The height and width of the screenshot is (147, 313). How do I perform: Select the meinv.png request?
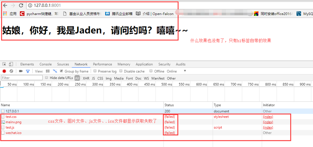point(14,122)
